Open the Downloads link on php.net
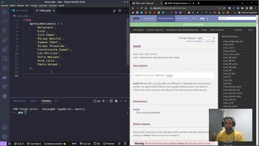 click(150, 18)
